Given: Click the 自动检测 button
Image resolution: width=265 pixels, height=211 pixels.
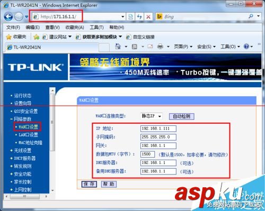Looking at the screenshot, I should coord(182,116).
